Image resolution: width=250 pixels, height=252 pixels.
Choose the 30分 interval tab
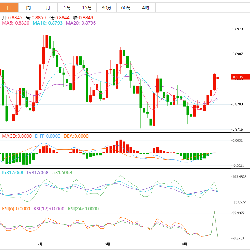pos(106,7)
